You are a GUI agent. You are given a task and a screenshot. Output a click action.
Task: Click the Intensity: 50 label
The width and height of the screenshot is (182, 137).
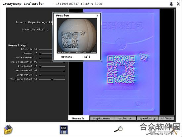29,49
